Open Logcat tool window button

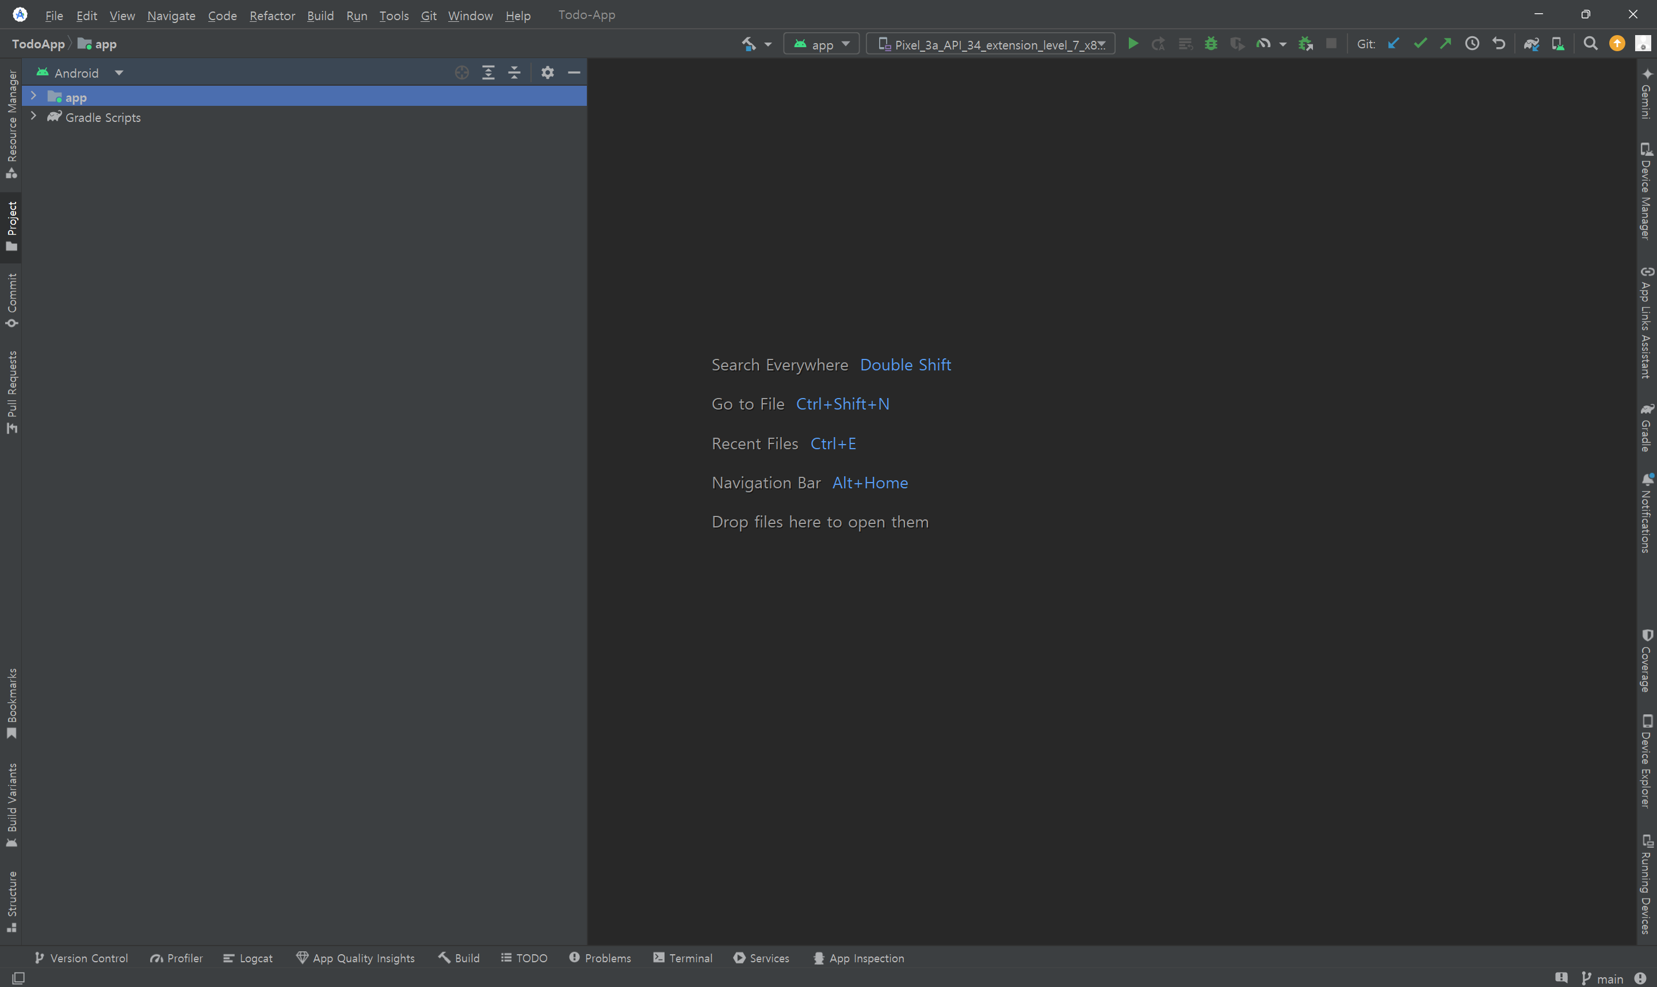tap(247, 958)
